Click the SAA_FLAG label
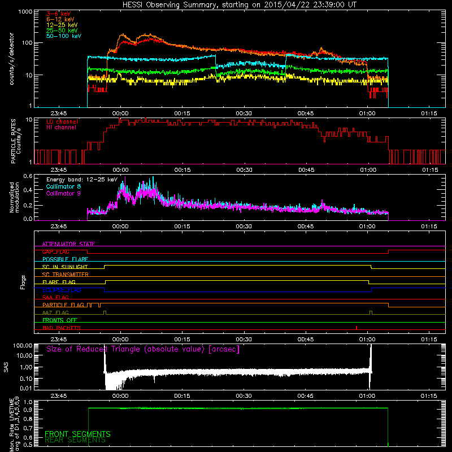 coord(55,297)
